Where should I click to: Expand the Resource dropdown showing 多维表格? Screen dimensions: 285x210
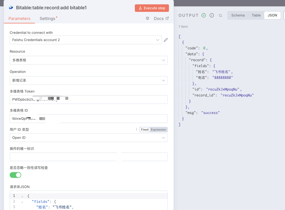88,60
